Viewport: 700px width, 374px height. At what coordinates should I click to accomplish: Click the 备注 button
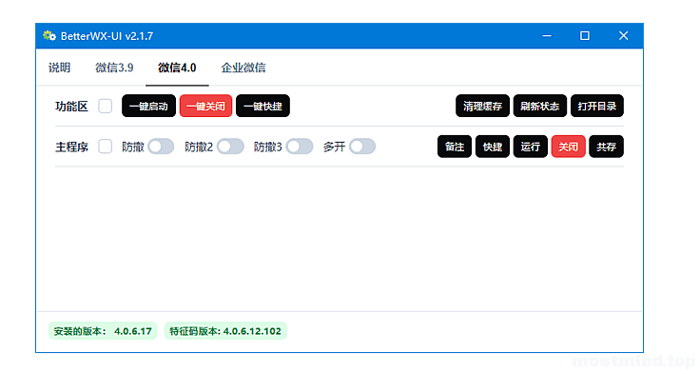[x=455, y=147]
